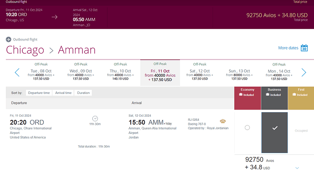Screen dimensions: 314x173
Task: Click the outbound flight airplane icon
Action: [x=8, y=40]
